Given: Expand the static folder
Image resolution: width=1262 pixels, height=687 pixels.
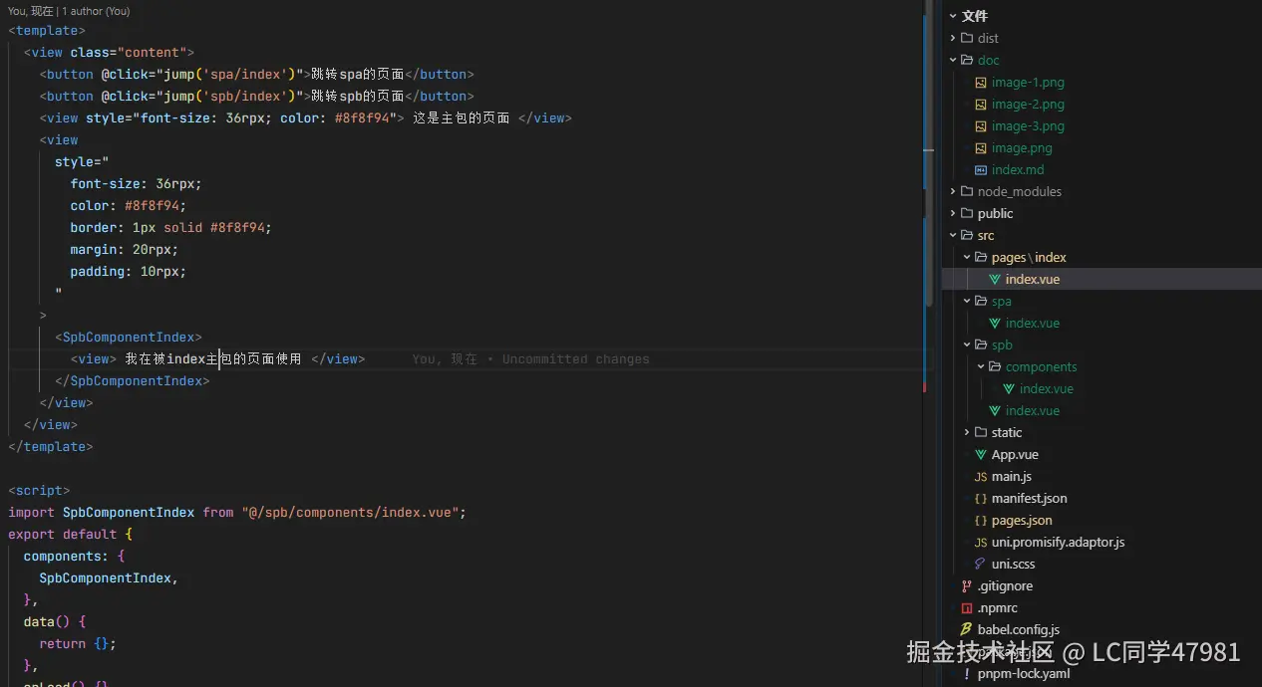Looking at the screenshot, I should pos(965,432).
